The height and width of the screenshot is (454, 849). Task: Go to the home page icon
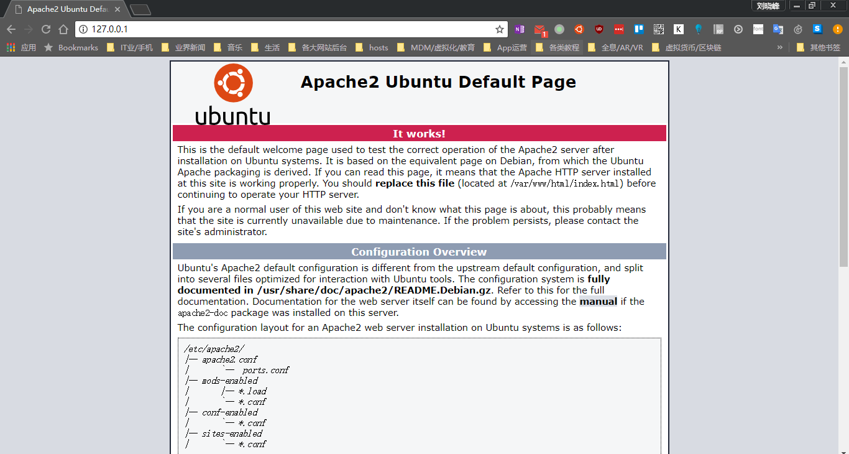[63, 29]
